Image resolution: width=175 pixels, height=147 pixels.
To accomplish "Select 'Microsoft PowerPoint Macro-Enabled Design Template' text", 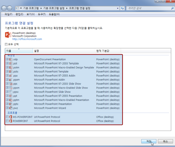I will pos(64,67).
